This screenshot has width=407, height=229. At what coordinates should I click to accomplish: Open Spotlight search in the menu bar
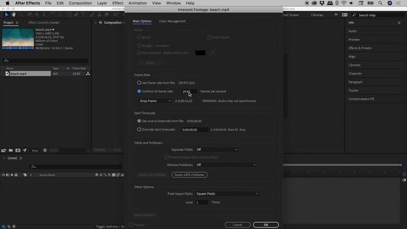click(x=380, y=3)
